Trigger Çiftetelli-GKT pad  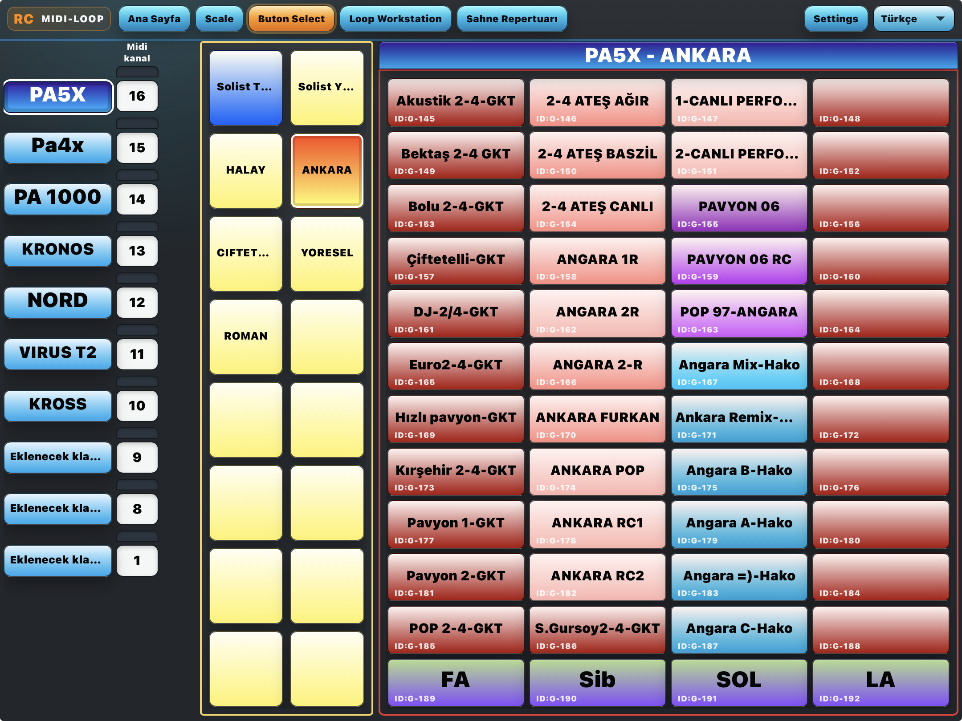coord(456,261)
